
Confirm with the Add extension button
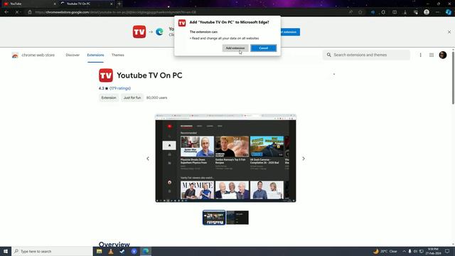click(x=235, y=48)
